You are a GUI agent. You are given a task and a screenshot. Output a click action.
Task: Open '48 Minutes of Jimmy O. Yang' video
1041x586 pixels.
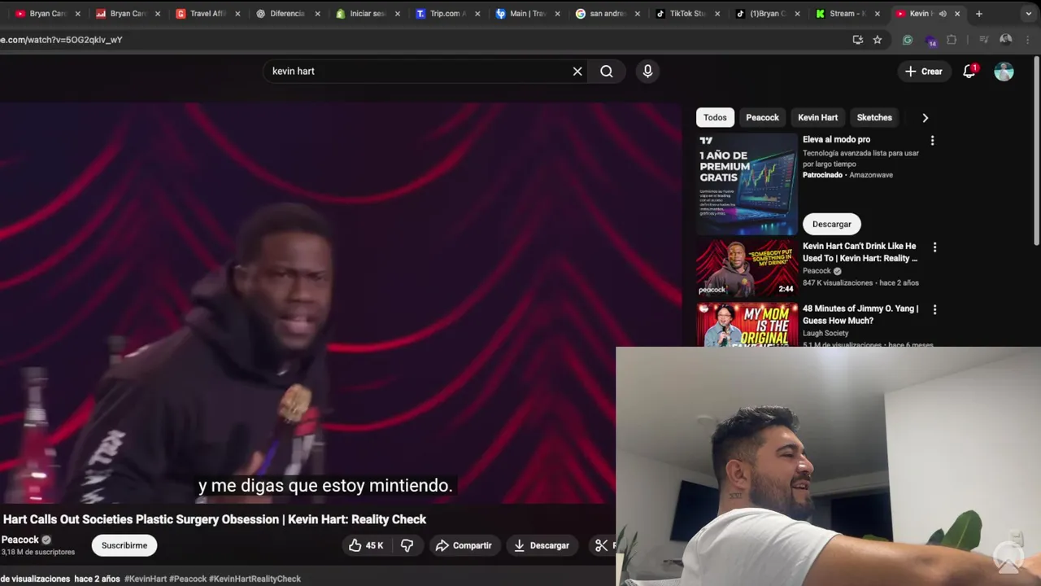860,314
